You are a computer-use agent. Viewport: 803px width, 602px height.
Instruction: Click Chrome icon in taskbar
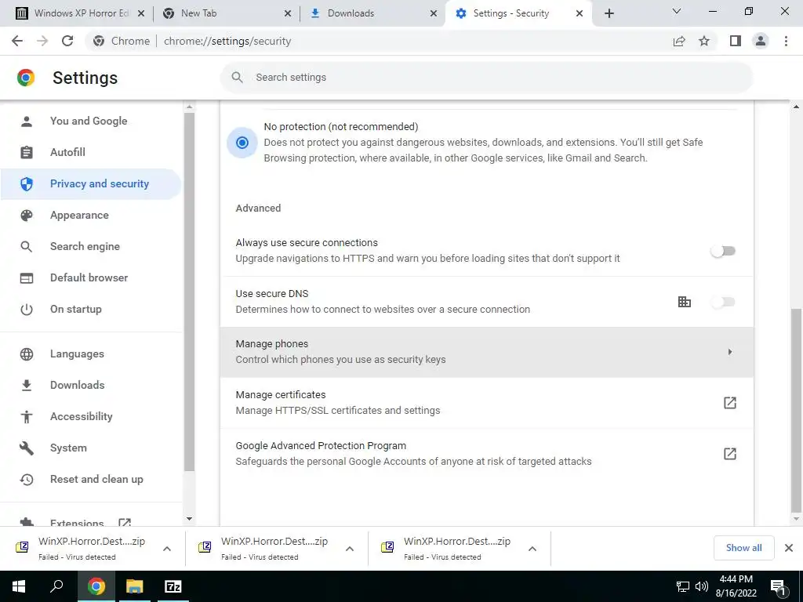pos(96,586)
